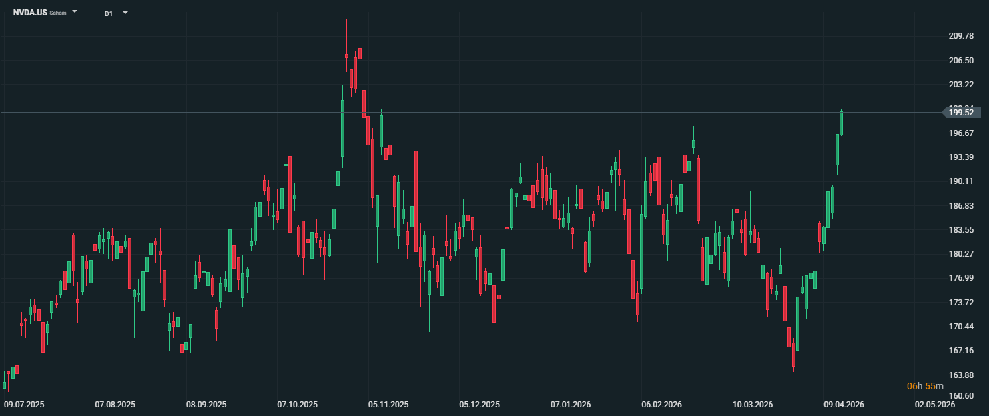Select the 06.02.2026 date marker
The image size is (989, 416).
pyautogui.click(x=661, y=405)
